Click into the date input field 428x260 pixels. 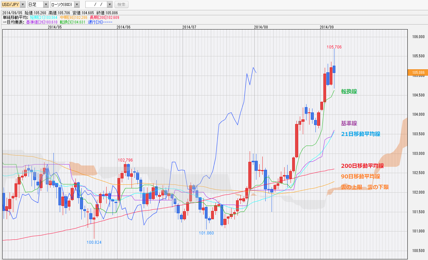96,5
